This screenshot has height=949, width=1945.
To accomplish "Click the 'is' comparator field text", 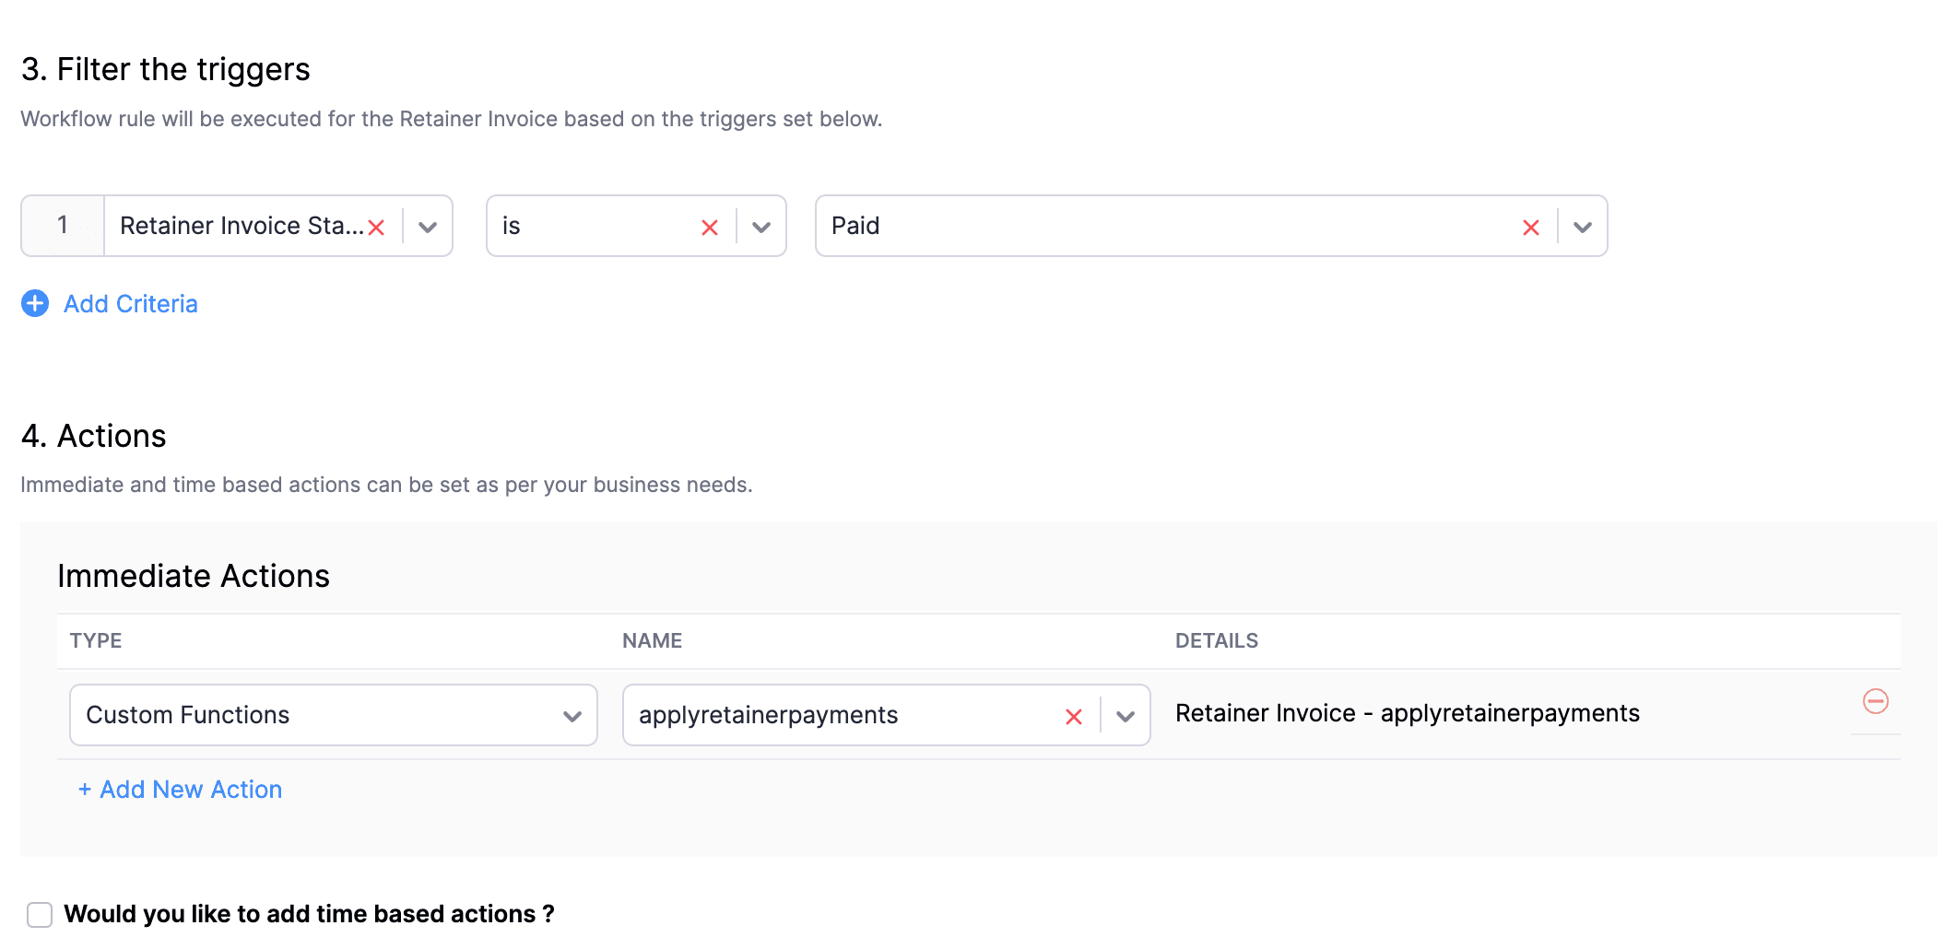I will pos(590,226).
